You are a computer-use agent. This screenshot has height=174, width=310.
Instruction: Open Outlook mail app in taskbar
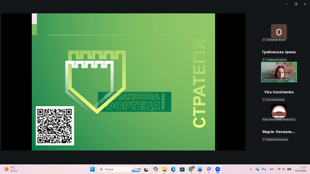[x=200, y=169]
